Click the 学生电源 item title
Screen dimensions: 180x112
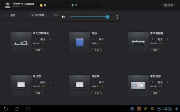click(x=155, y=76)
